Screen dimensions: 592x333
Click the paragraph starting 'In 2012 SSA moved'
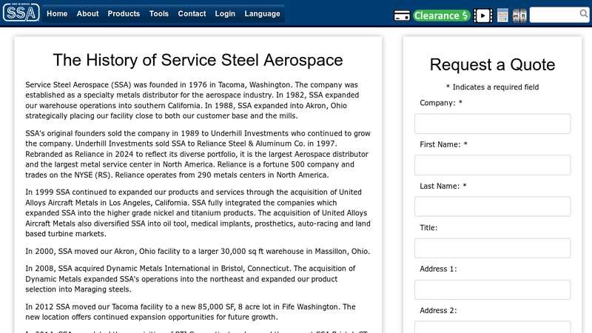tap(190, 312)
